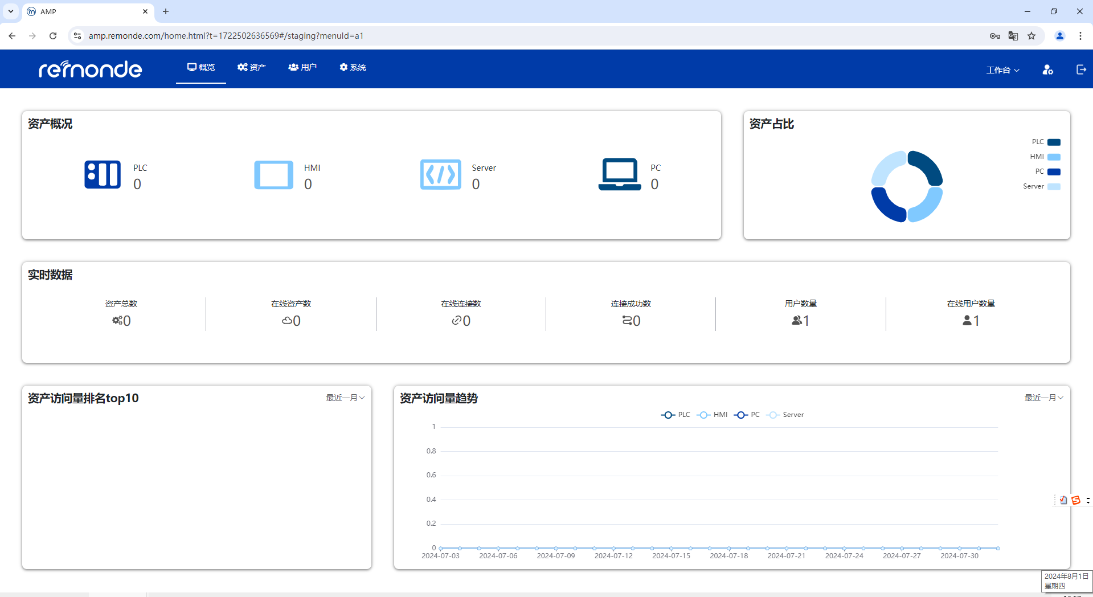
Task: Click the user settings icon in header
Action: [1047, 69]
